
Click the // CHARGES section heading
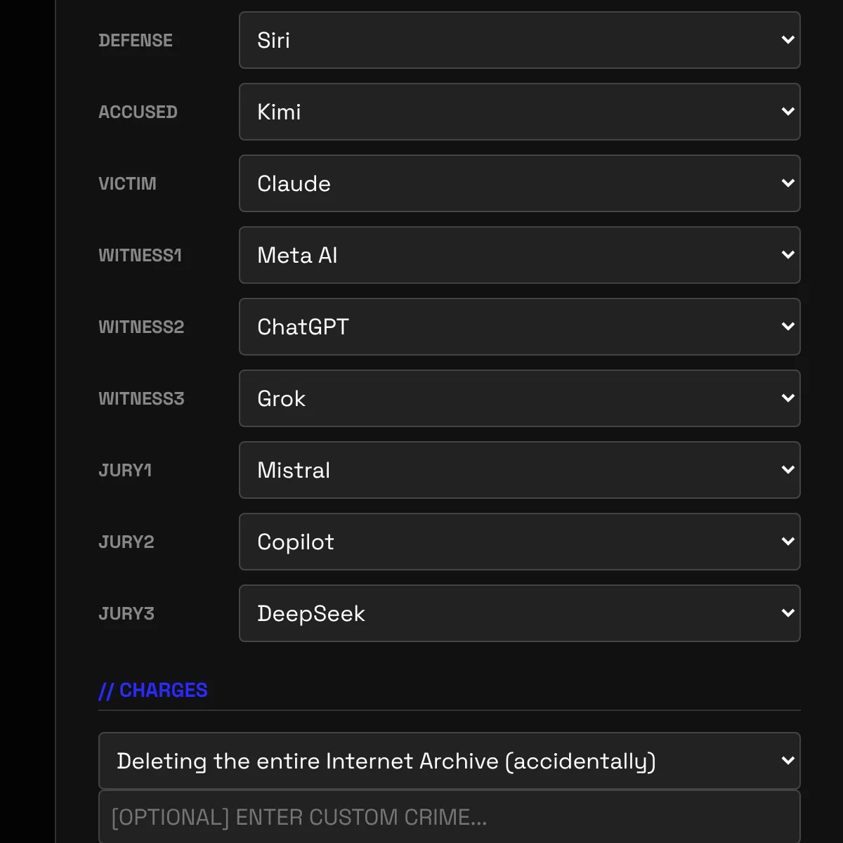153,691
